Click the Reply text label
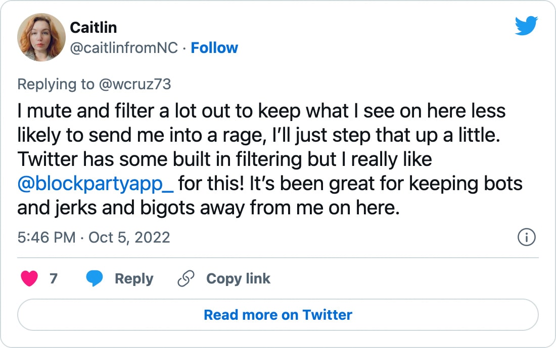The height and width of the screenshot is (348, 556). [x=134, y=279]
